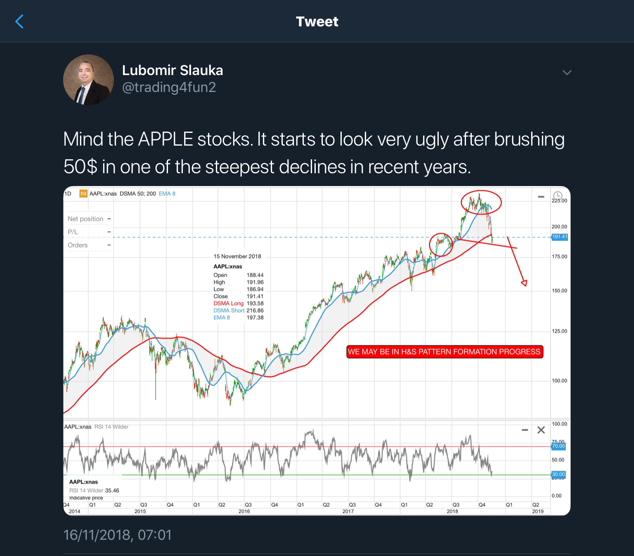Image resolution: width=634 pixels, height=556 pixels.
Task: Open the Lubomir Slauka profile name
Action: pyautogui.click(x=173, y=71)
